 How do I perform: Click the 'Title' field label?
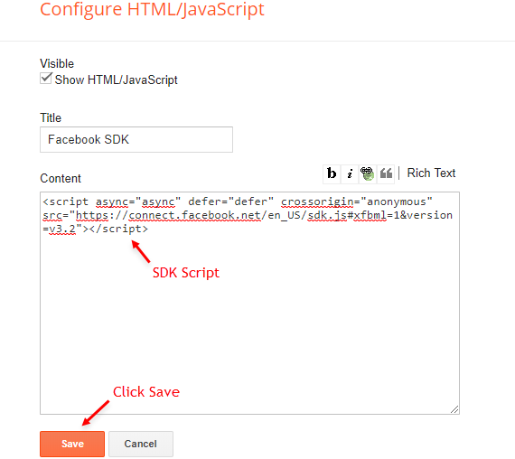[x=51, y=117]
